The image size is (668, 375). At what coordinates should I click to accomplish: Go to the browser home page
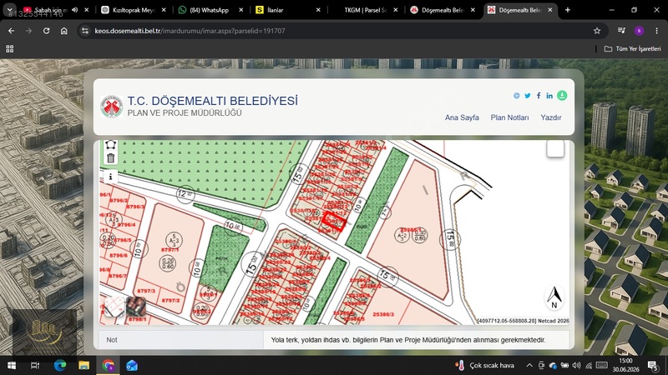point(64,31)
